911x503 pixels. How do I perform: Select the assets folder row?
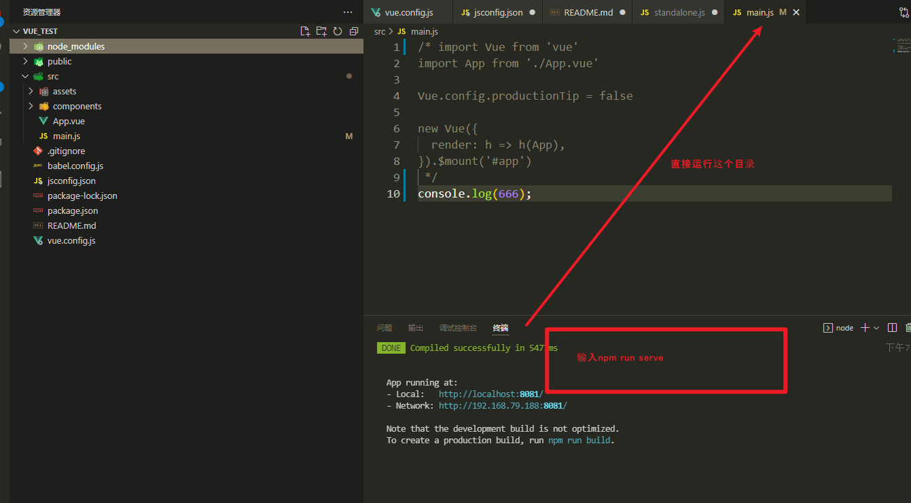pyautogui.click(x=187, y=91)
